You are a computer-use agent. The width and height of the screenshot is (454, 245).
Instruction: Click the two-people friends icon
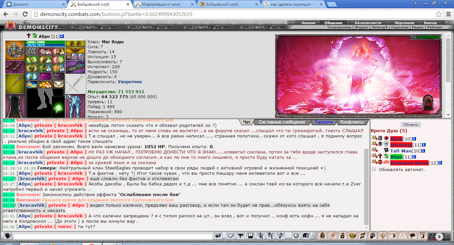point(393,236)
